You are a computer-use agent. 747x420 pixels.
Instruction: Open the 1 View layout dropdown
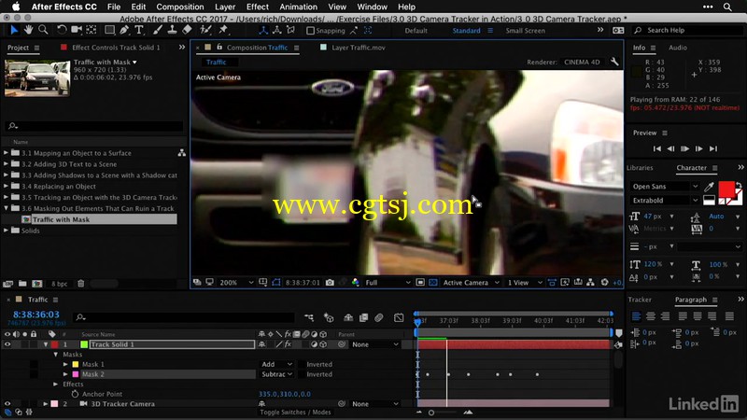525,283
